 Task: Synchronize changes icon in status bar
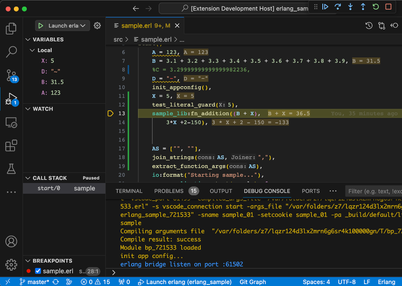pyautogui.click(x=56, y=282)
